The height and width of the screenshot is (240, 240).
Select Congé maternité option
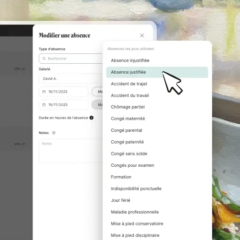(157, 119)
